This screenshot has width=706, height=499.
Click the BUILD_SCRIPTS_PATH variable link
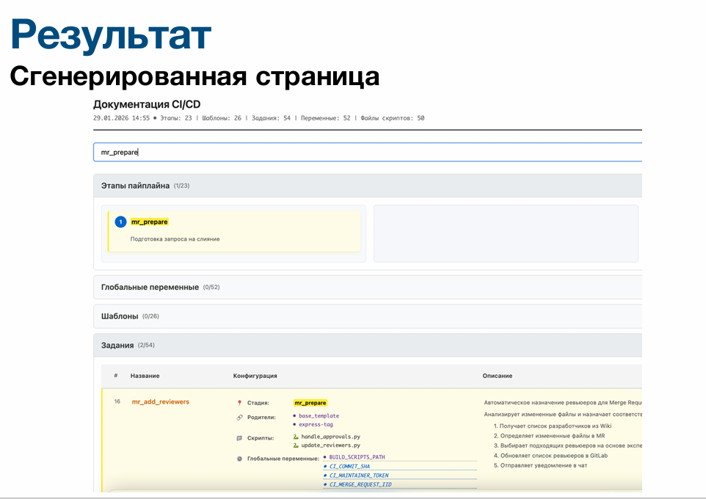pyautogui.click(x=357, y=457)
